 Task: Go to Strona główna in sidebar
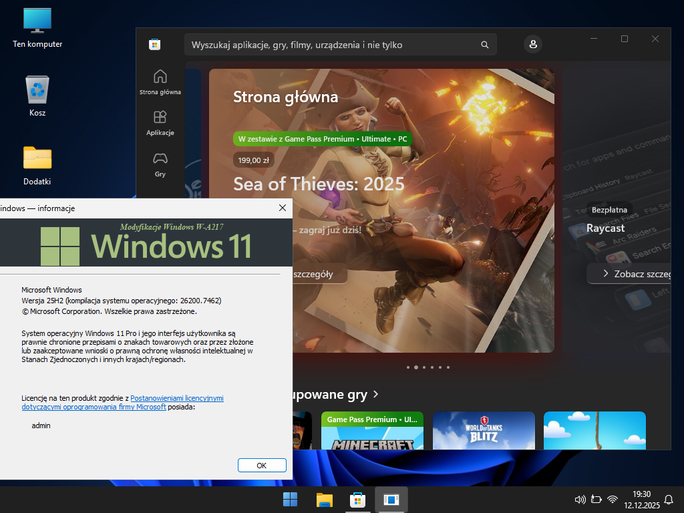(x=160, y=82)
